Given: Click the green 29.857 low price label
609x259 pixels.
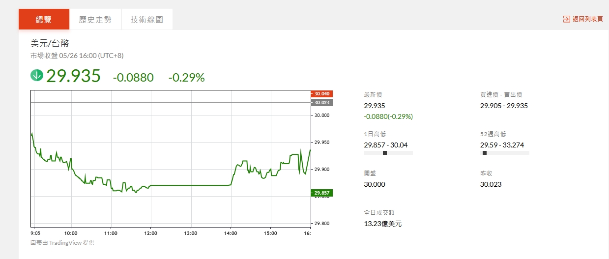Looking at the screenshot, I should point(322,193).
